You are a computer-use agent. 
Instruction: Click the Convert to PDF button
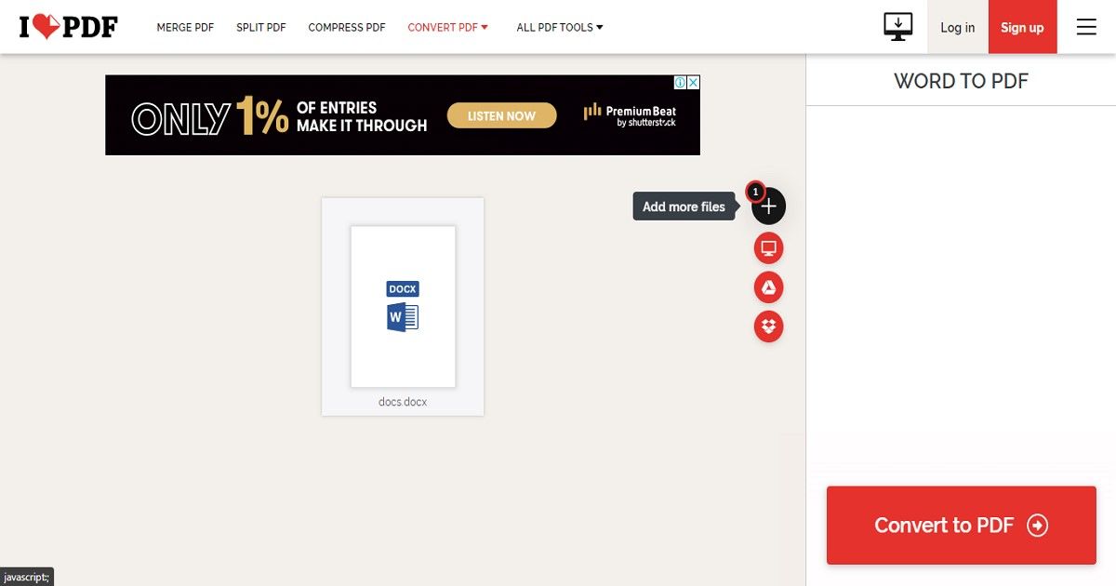tap(962, 526)
